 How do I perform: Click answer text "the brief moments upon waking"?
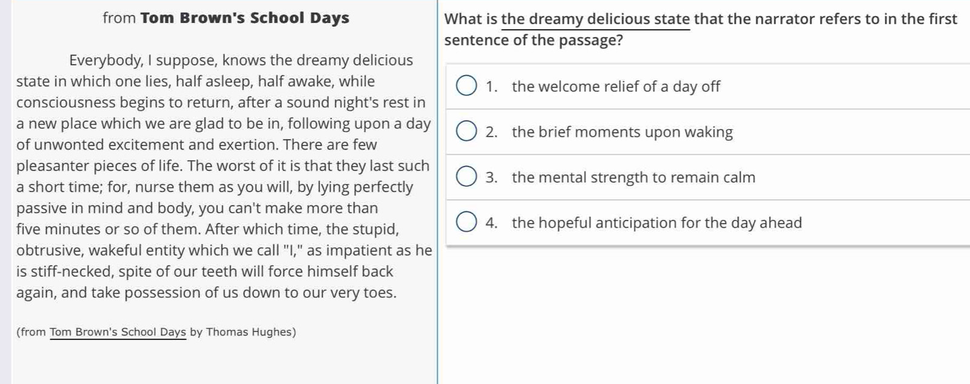[x=622, y=132]
